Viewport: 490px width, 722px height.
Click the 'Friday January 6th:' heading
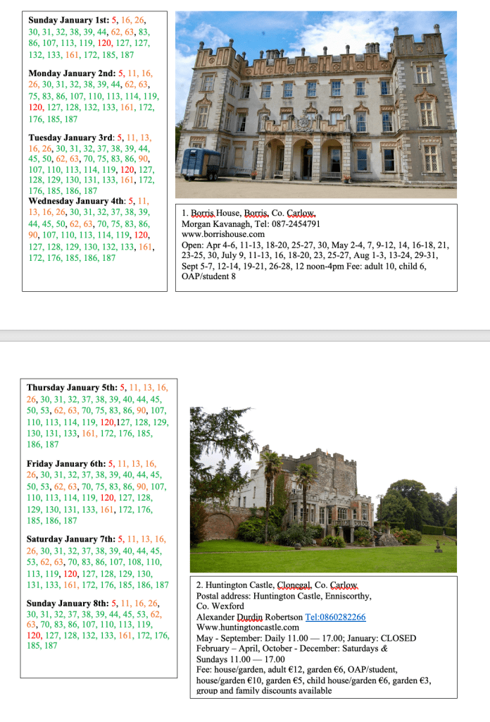(x=65, y=464)
